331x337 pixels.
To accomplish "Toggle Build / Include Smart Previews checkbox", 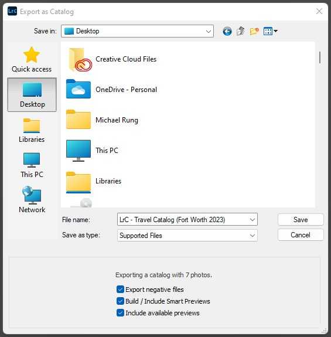I will [x=120, y=301].
